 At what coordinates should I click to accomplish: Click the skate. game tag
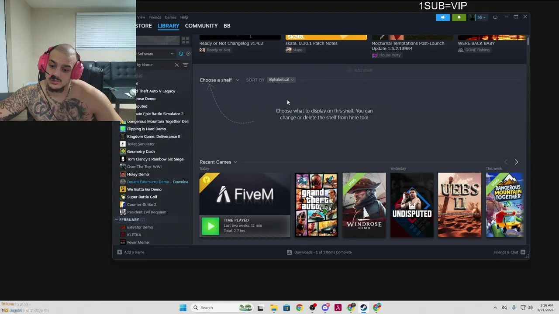(x=294, y=50)
